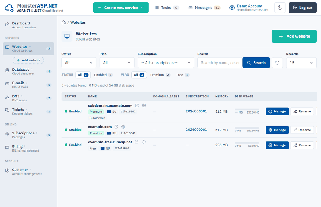Click disk usage bar of example.com

coord(247,128)
